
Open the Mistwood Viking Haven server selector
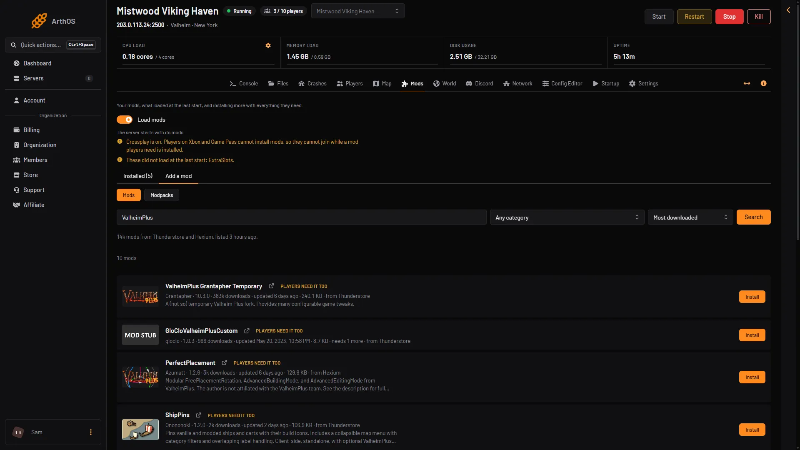click(x=358, y=11)
